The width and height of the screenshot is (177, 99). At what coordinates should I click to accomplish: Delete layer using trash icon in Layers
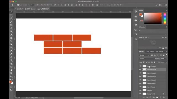point(164,97)
